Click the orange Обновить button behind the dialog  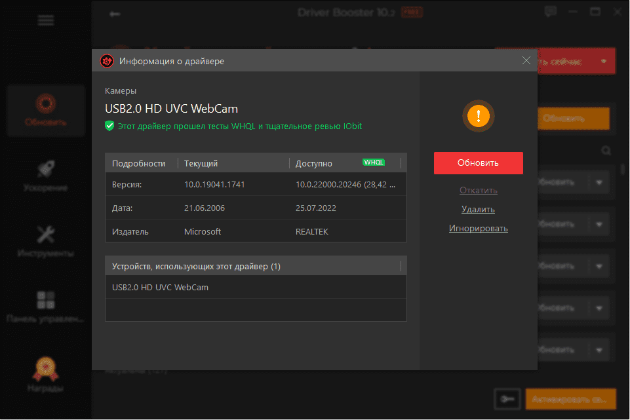574,119
